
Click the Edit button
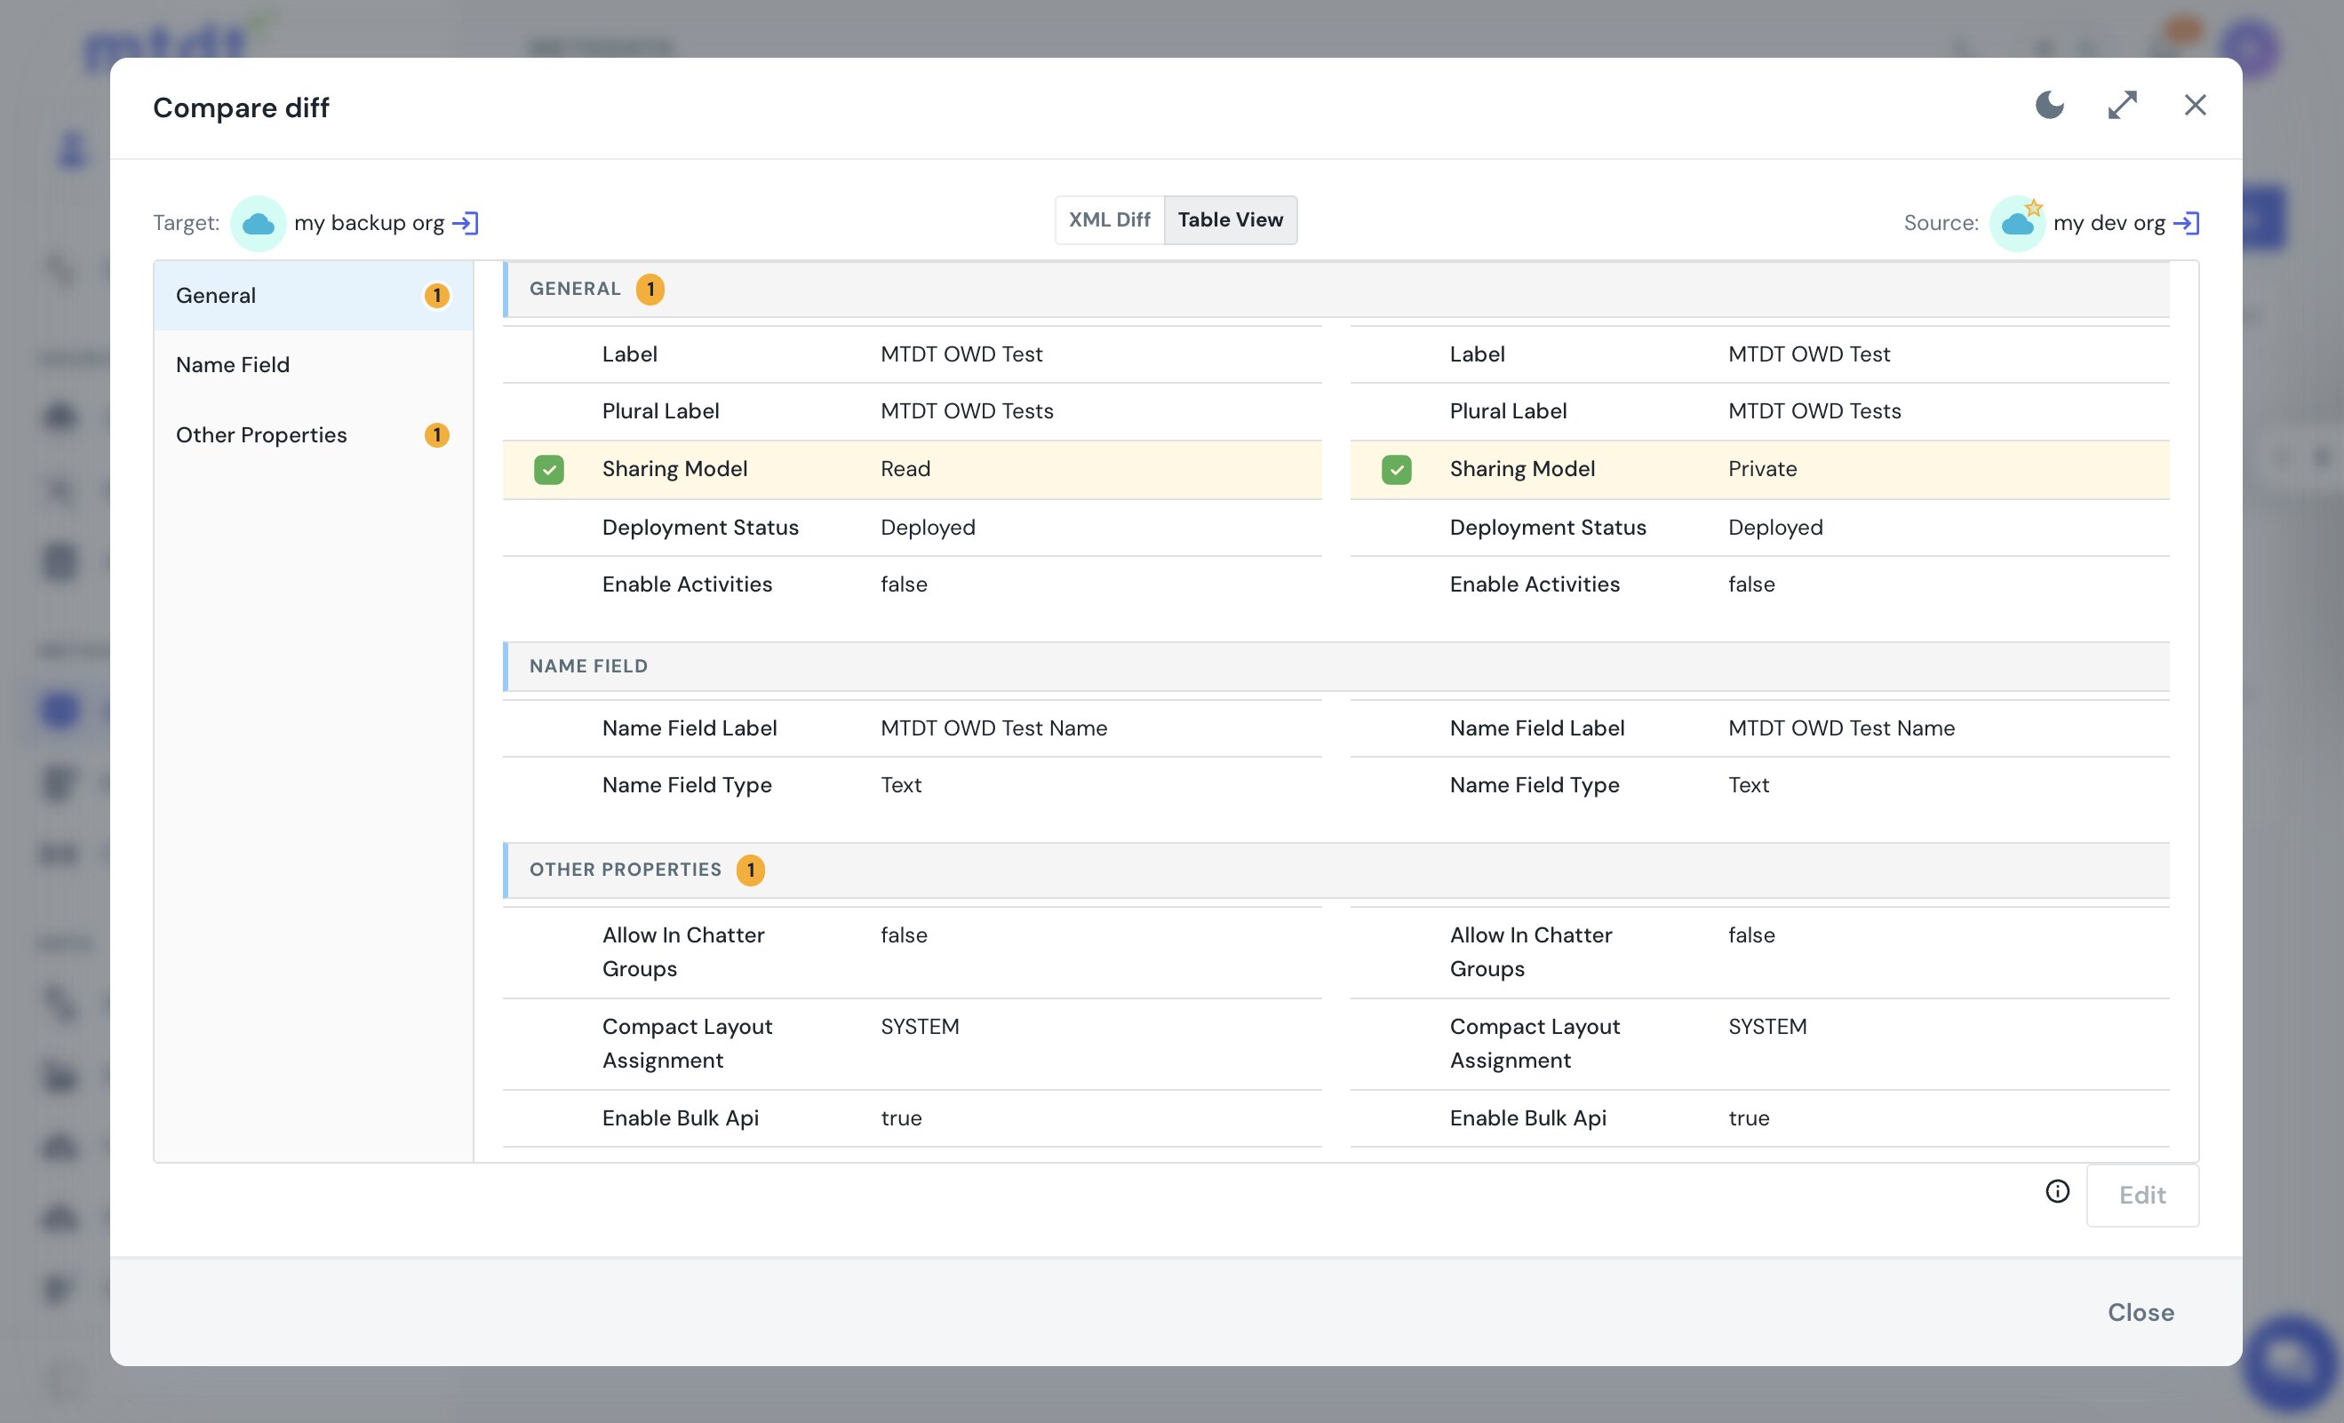pos(2142,1195)
